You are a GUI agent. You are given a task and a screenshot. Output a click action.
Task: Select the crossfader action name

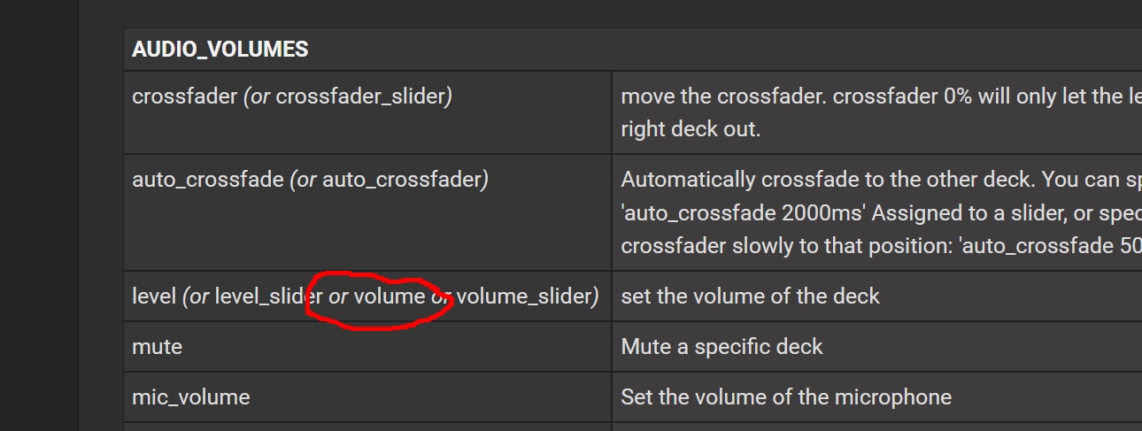click(x=184, y=96)
